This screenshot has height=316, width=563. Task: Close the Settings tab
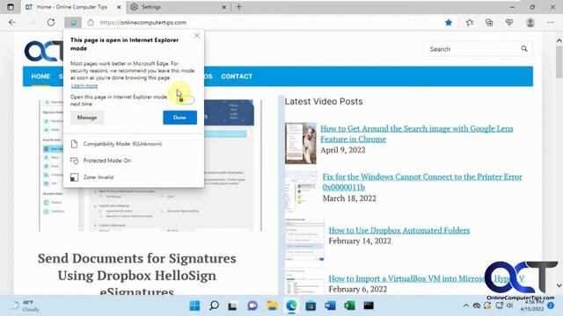pyautogui.click(x=223, y=7)
